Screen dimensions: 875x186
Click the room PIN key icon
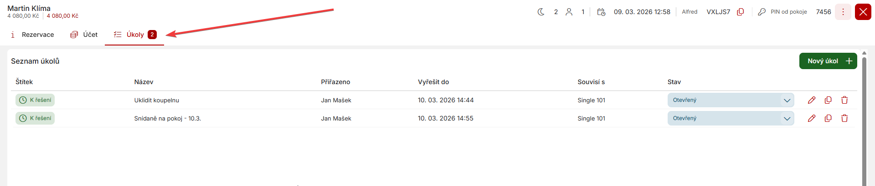pos(762,12)
